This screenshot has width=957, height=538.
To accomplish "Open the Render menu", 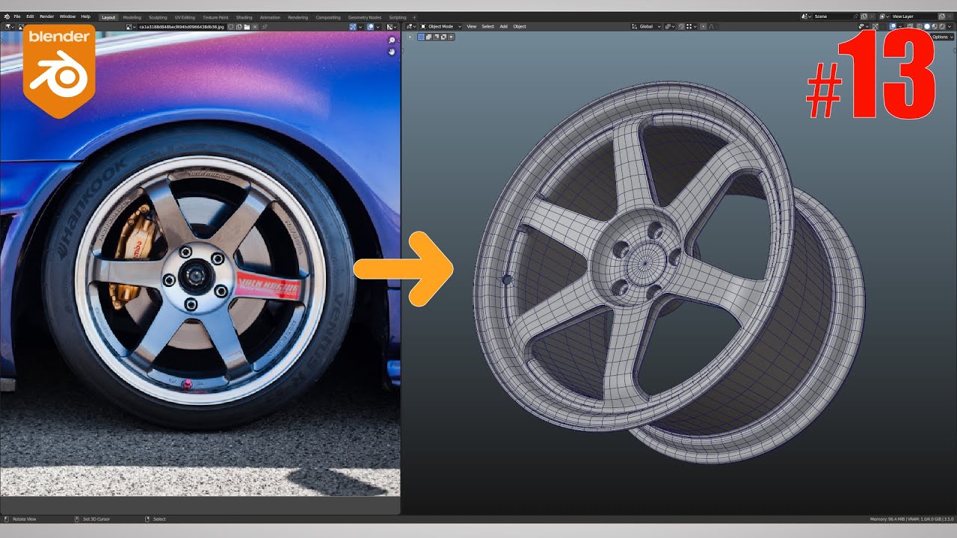I will point(47,16).
